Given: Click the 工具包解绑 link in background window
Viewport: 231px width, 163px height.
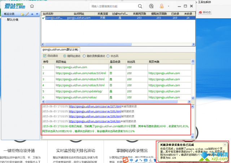Looking at the screenshot, I should click(x=204, y=2).
